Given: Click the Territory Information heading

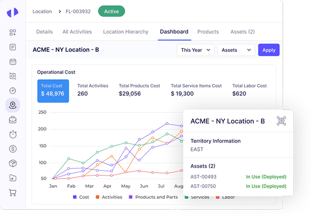Looking at the screenshot, I should click(x=216, y=141).
